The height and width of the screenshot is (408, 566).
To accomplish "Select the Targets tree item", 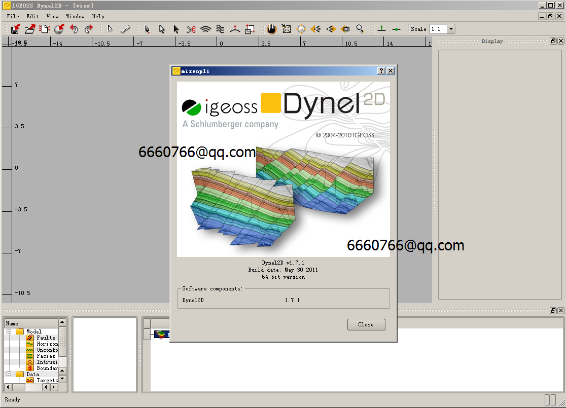I will pos(47,381).
